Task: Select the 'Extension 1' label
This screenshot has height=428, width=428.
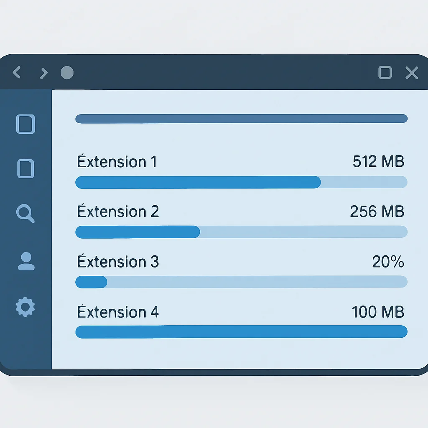Action: point(117,161)
